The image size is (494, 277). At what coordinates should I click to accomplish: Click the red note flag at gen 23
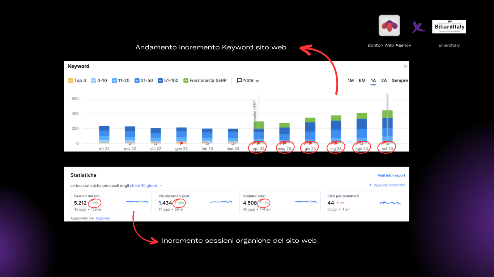(x=182, y=143)
